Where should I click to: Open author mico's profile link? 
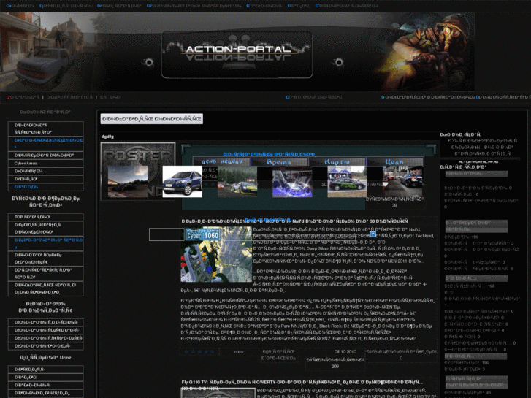239,352
